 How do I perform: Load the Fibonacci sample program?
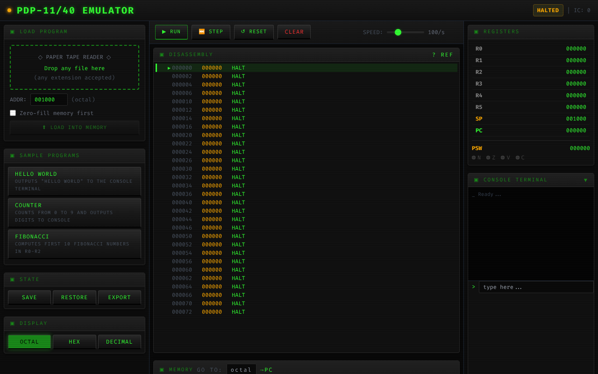click(74, 244)
